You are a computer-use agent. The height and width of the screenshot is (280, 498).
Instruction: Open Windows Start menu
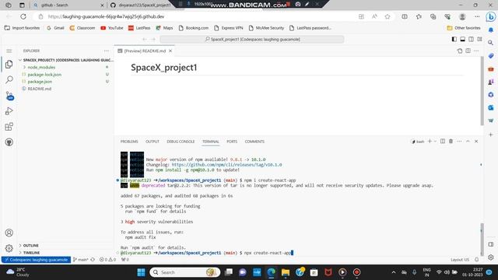(141, 272)
